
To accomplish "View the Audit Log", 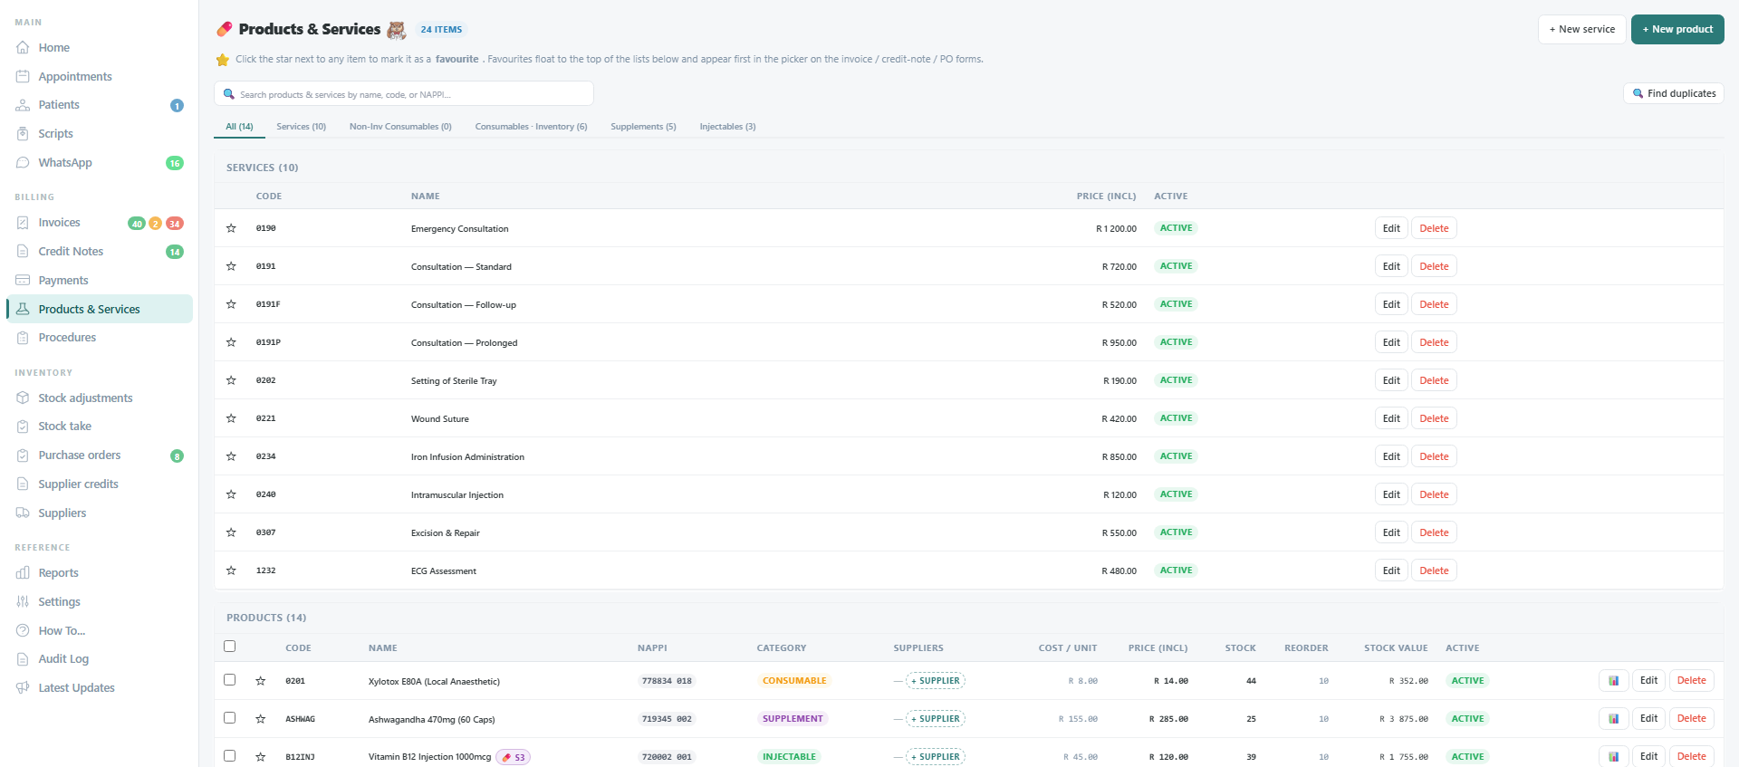I will pos(100,659).
